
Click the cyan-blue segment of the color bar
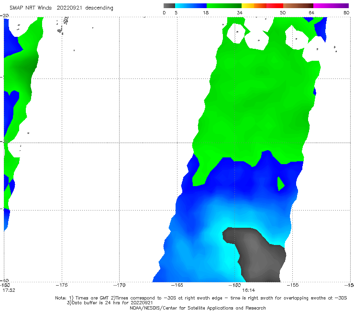pyautogui.click(x=191, y=6)
